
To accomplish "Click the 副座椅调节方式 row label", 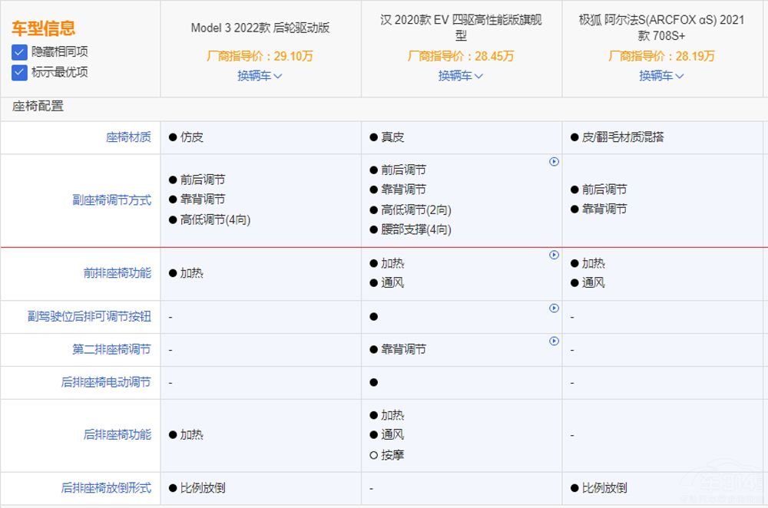I will tap(111, 200).
